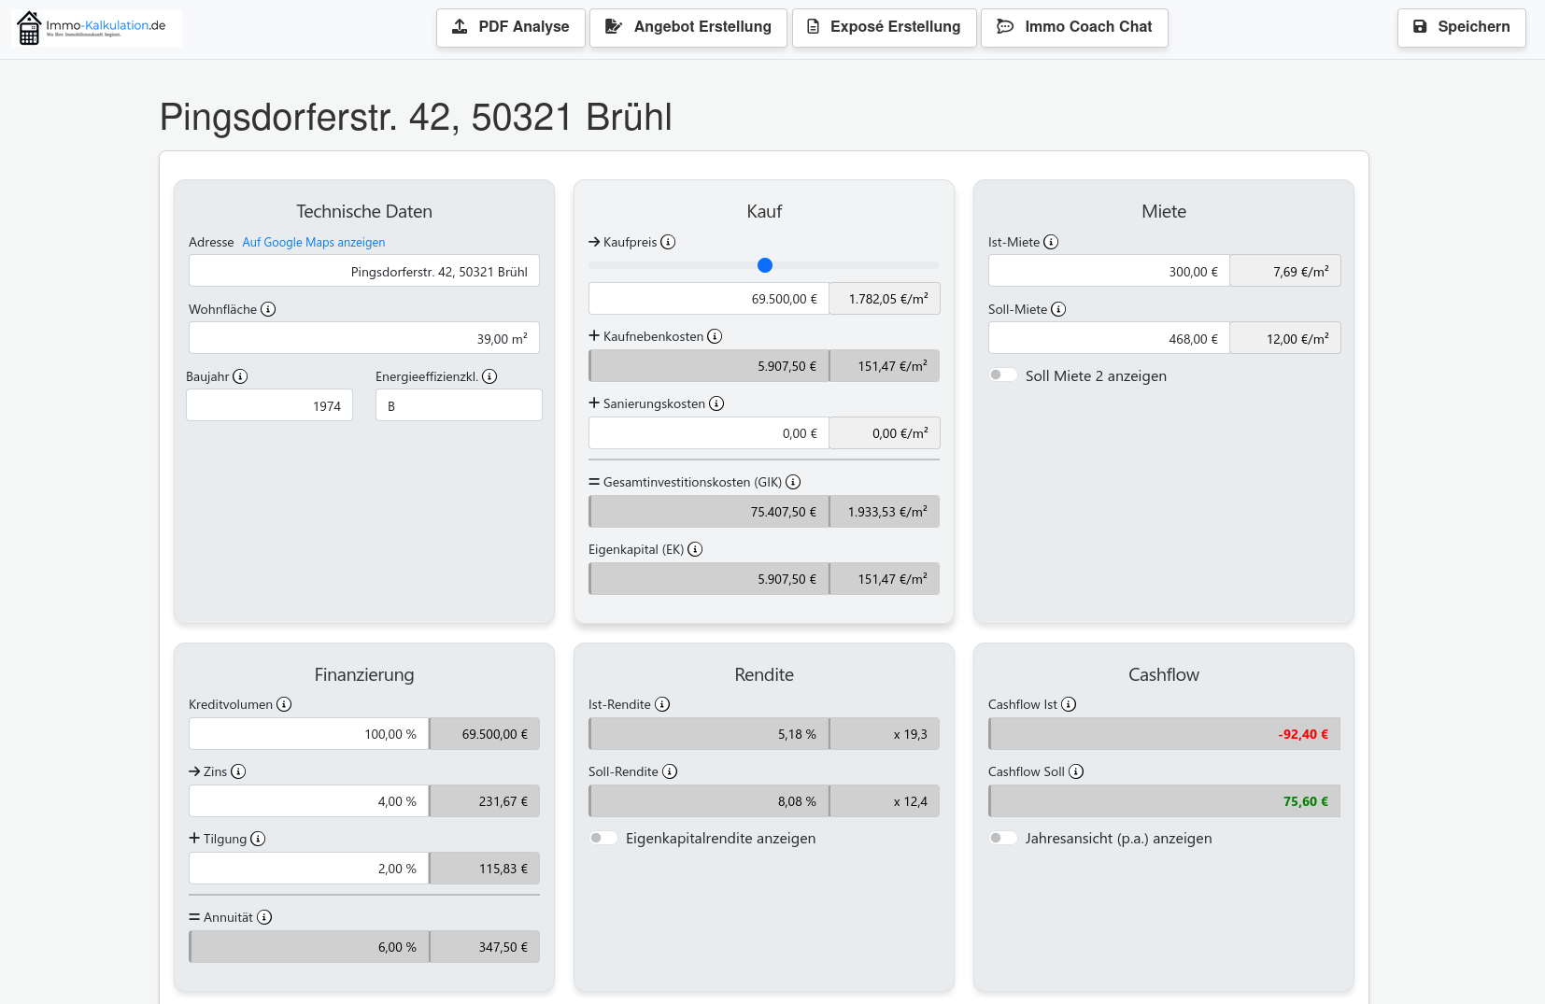Click info icon next to Sanierungskosten
The height and width of the screenshot is (1004, 1545).
point(716,403)
